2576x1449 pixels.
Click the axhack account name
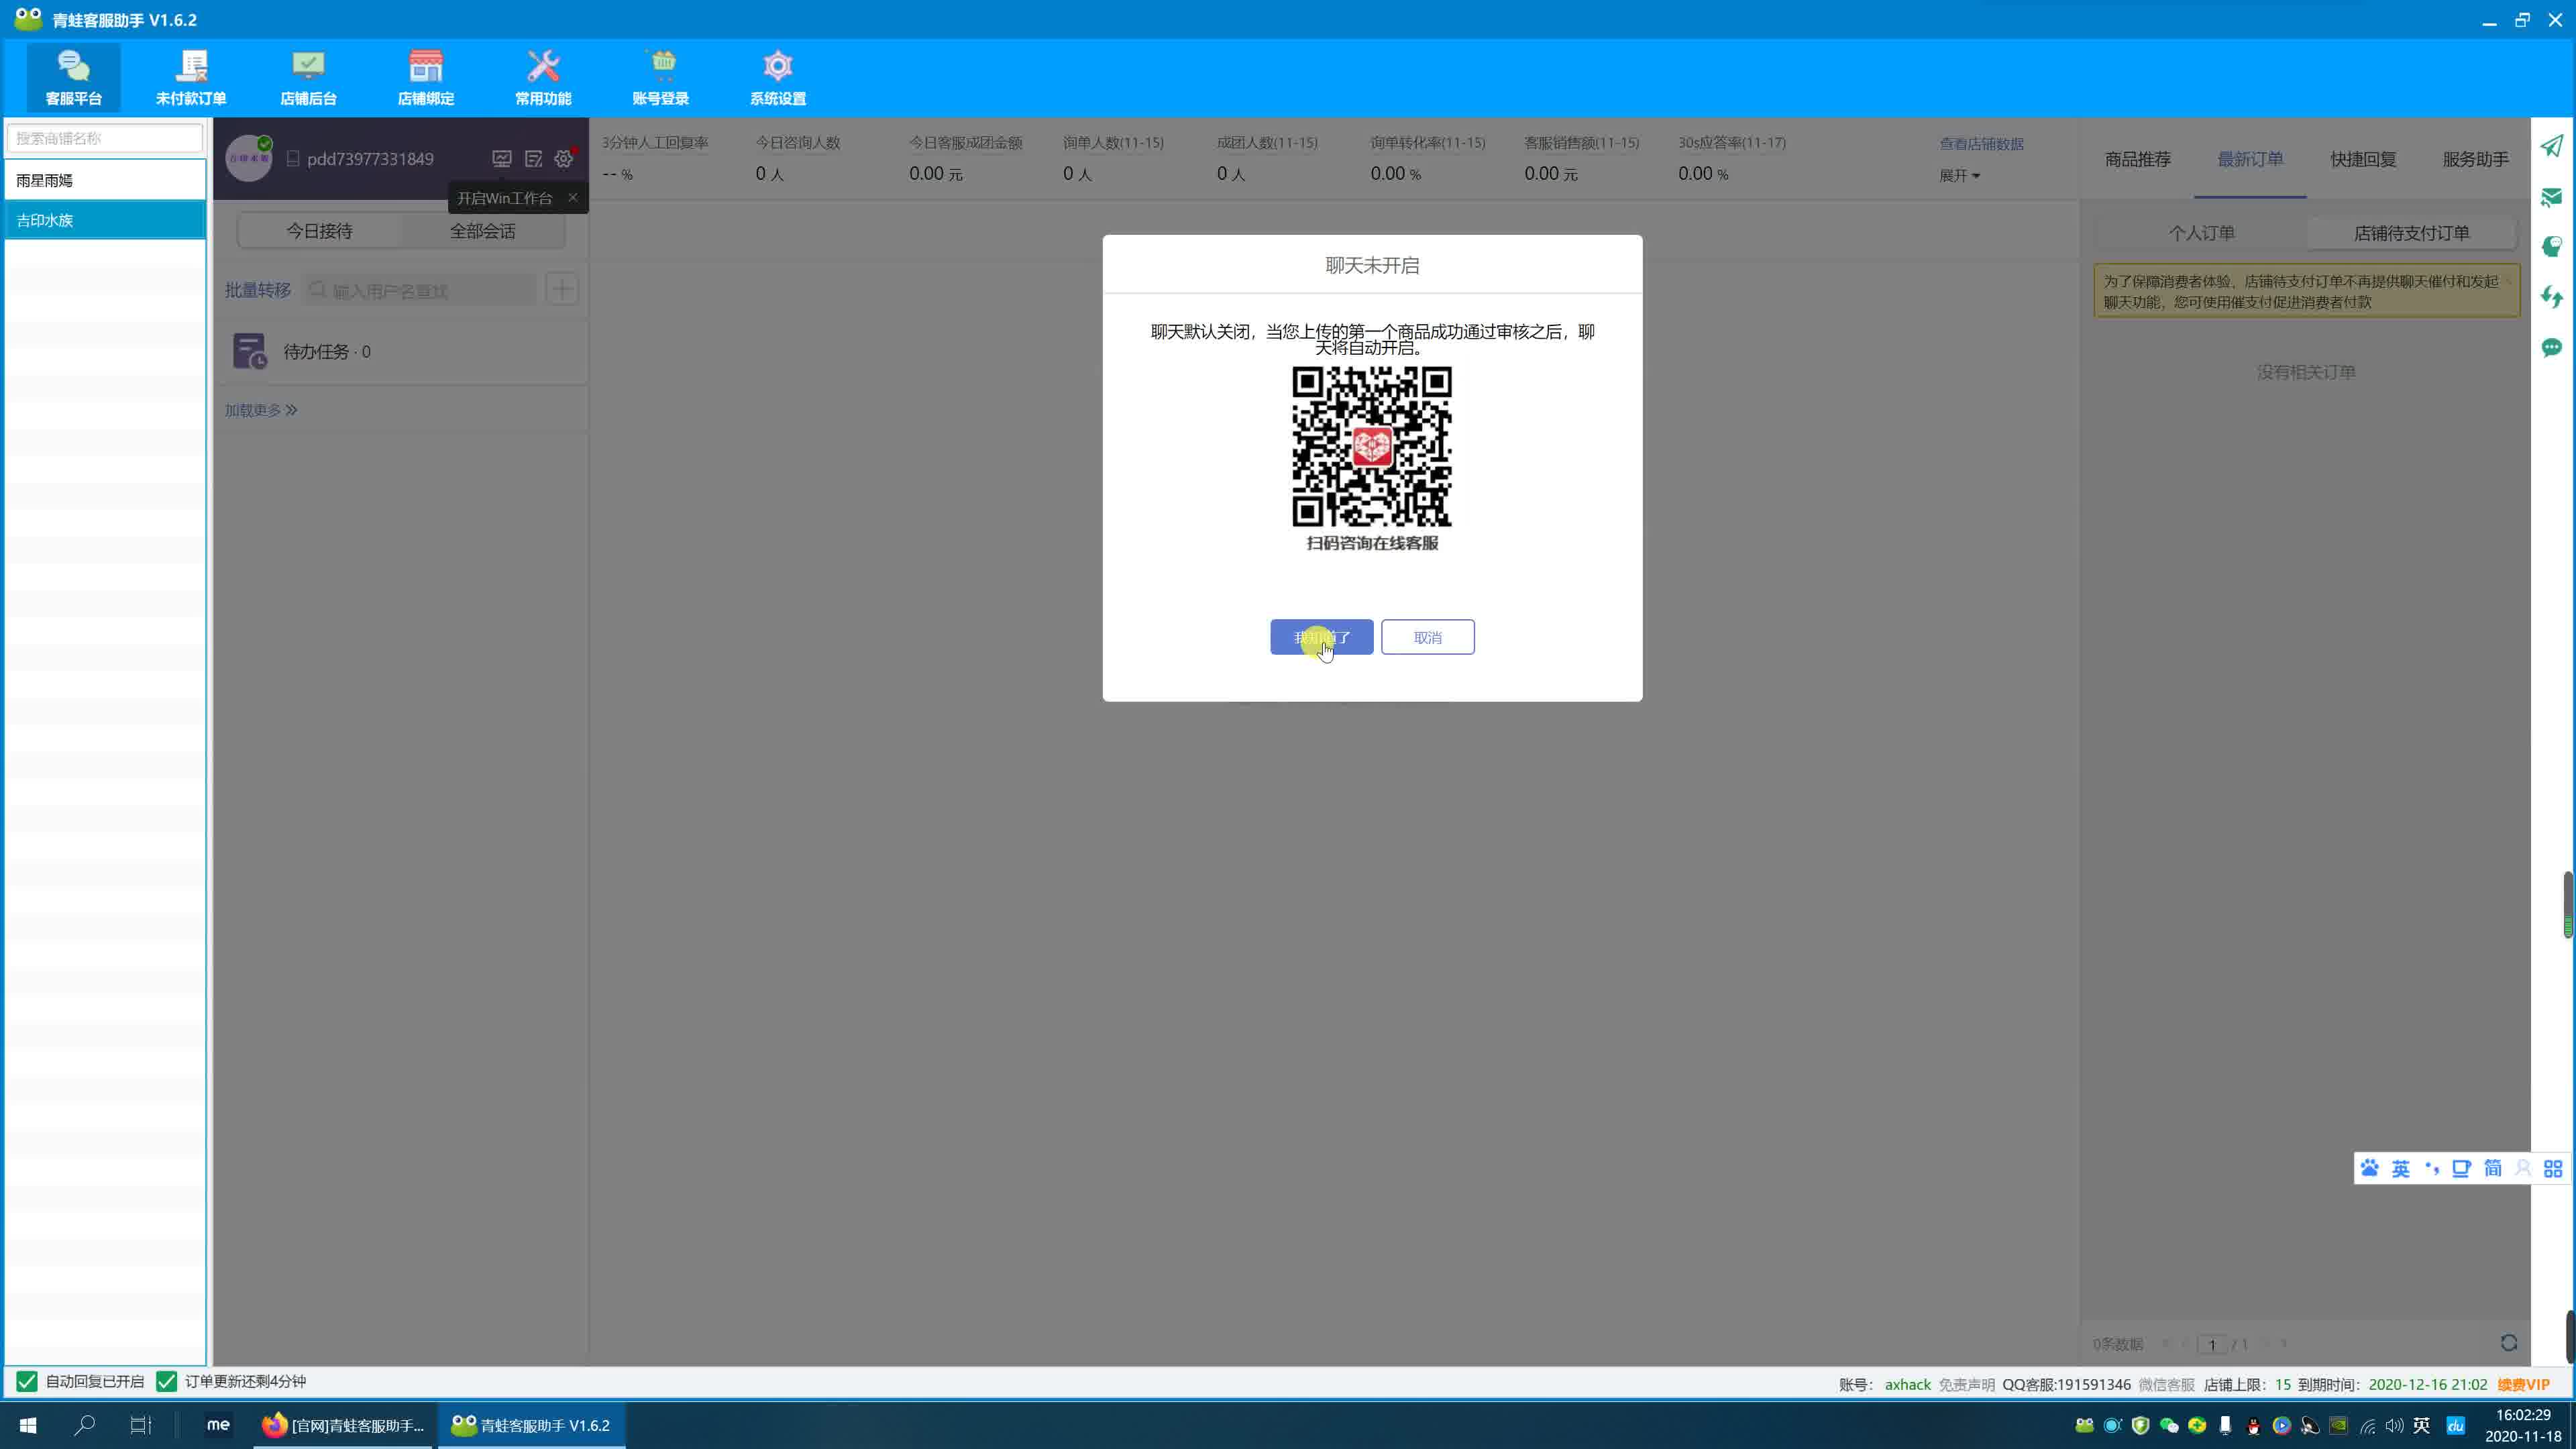coord(1907,1385)
